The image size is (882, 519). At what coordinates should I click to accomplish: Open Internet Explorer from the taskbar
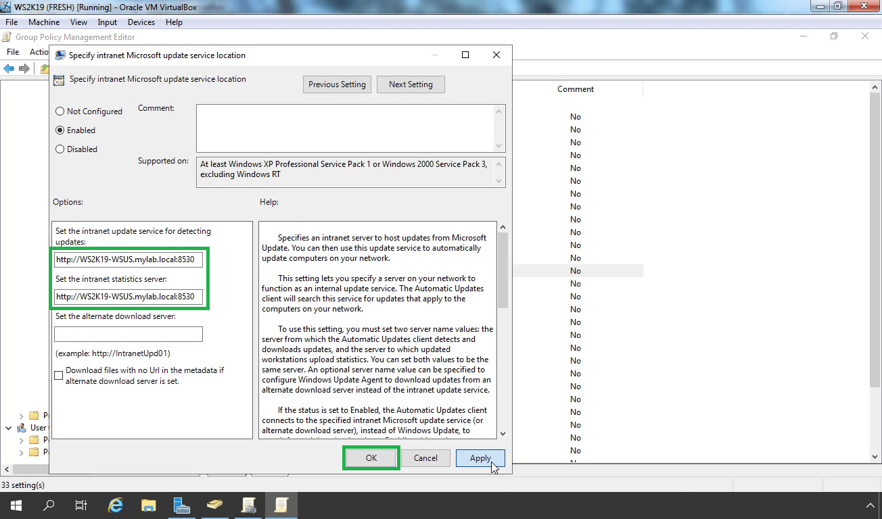(116, 505)
